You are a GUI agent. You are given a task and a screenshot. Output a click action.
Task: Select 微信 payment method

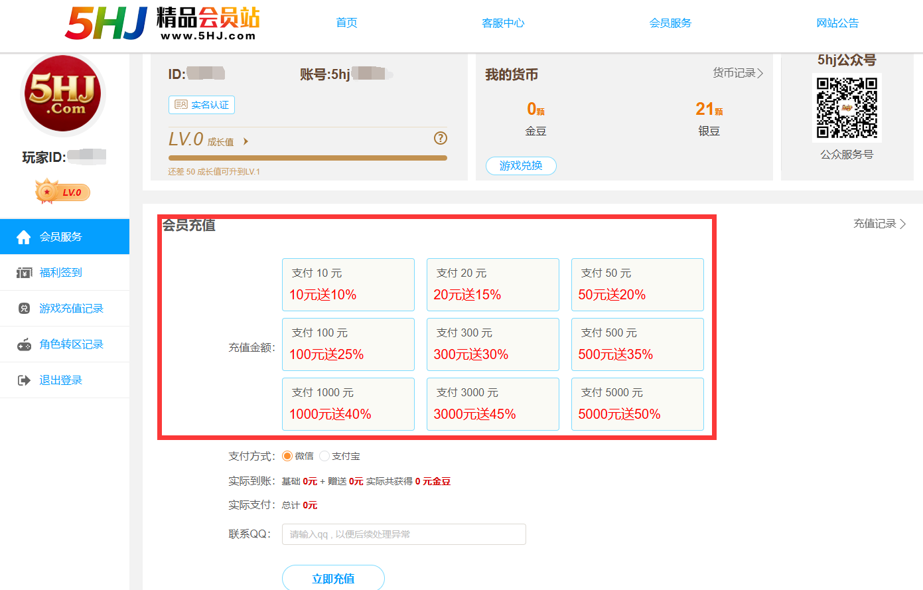tap(287, 456)
